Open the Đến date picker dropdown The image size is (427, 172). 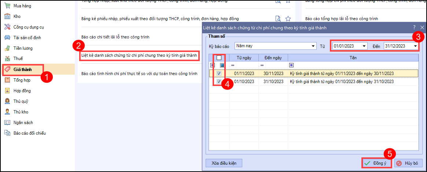[x=415, y=46]
